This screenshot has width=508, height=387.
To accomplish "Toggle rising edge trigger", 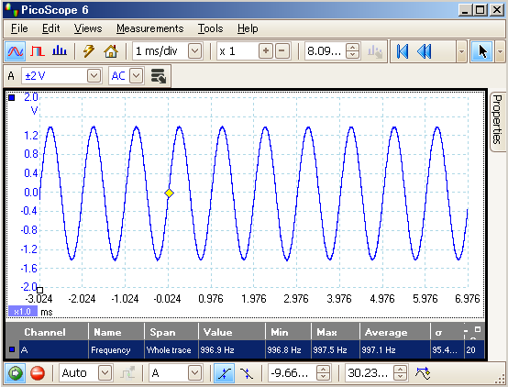I will [x=224, y=373].
